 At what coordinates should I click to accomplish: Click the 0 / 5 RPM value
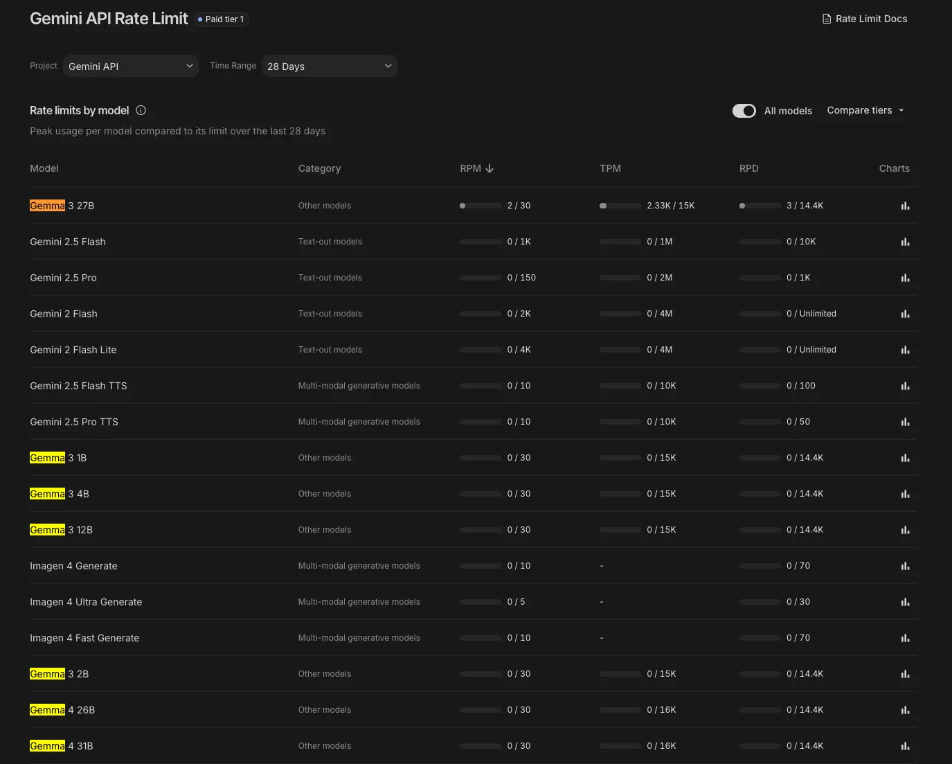click(517, 602)
